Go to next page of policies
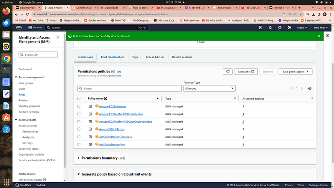The image size is (334, 188). [302, 88]
